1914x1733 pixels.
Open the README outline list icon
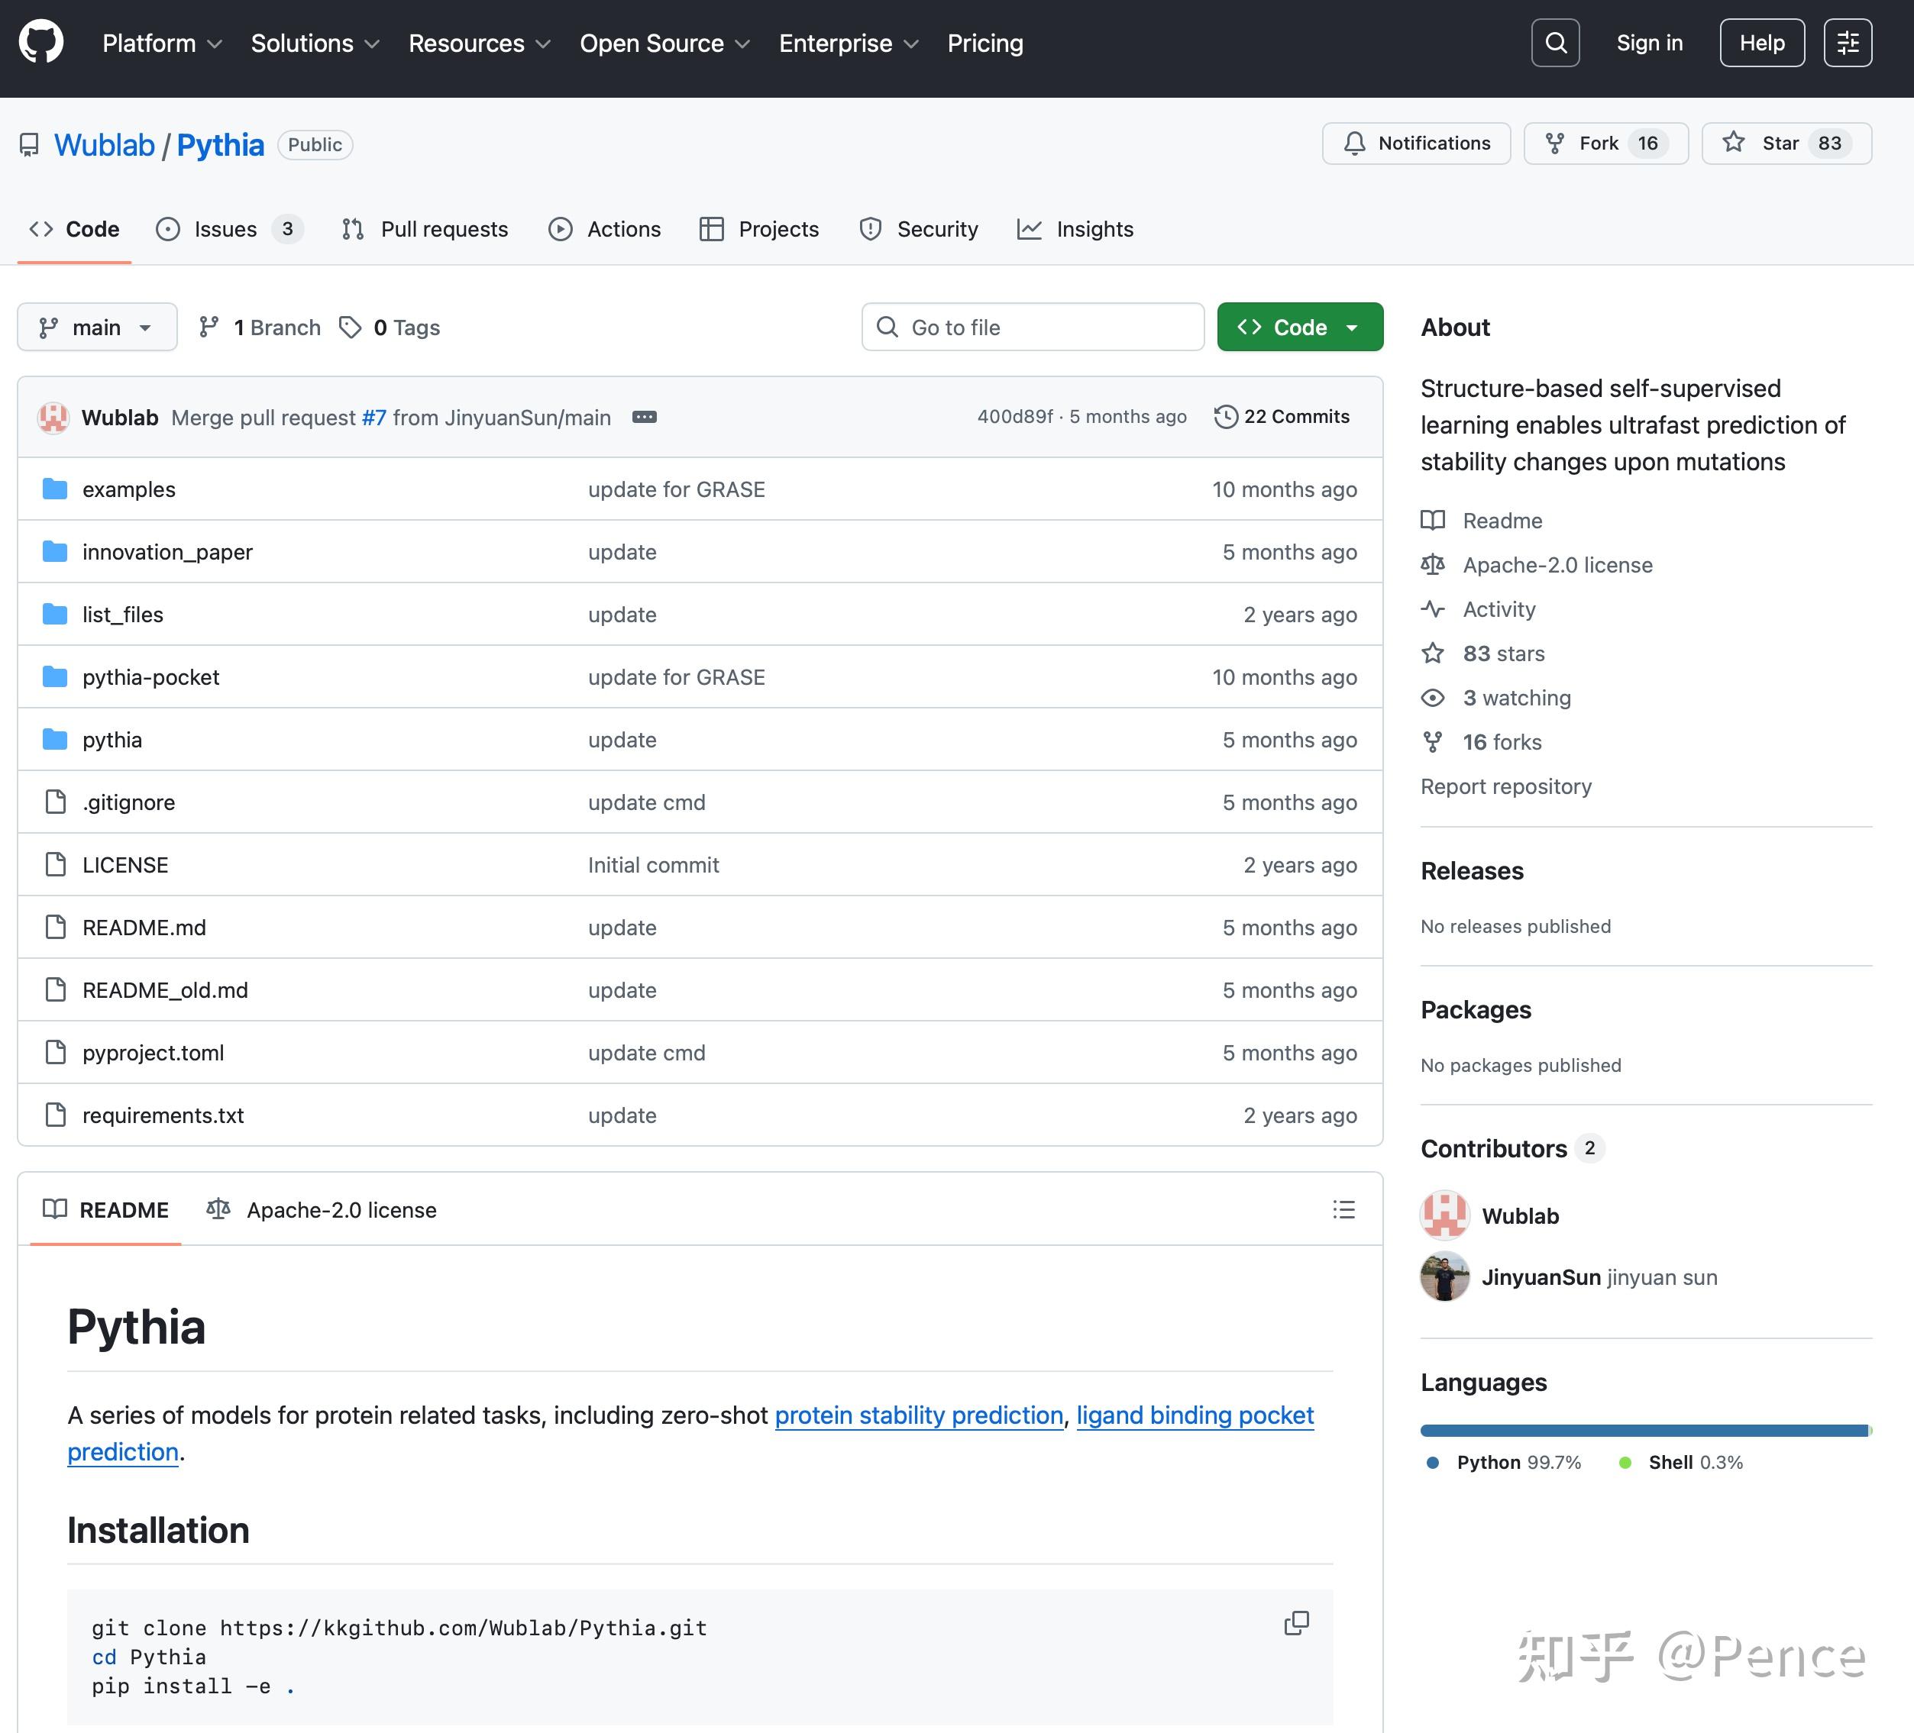1343,1209
